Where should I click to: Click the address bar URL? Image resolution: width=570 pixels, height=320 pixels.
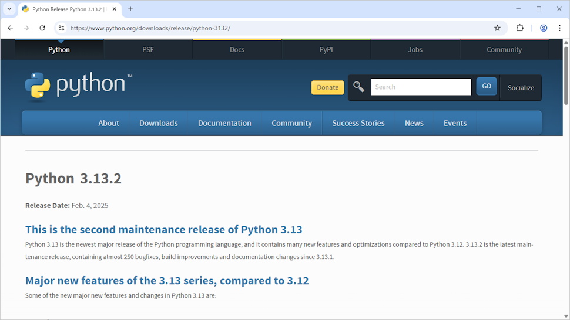pyautogui.click(x=150, y=28)
